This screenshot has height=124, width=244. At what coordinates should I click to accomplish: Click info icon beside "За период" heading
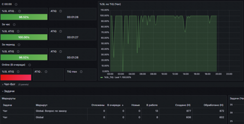pos(19,45)
